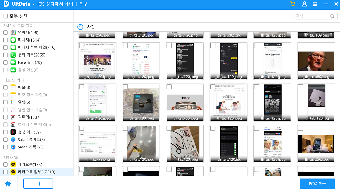Click the 통화 기록 phone icon

coord(13,55)
